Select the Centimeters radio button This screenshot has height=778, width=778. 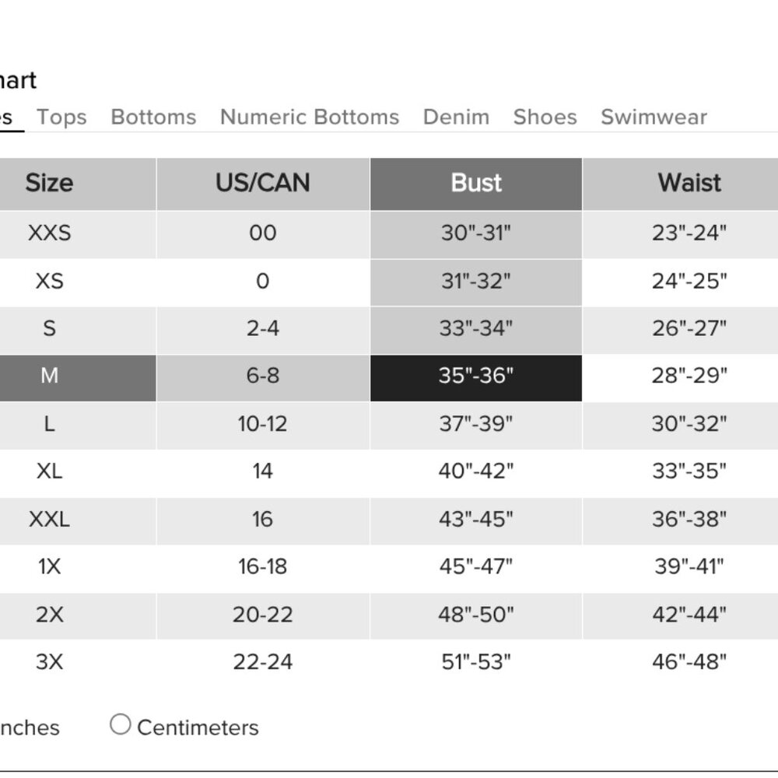pyautogui.click(x=120, y=725)
